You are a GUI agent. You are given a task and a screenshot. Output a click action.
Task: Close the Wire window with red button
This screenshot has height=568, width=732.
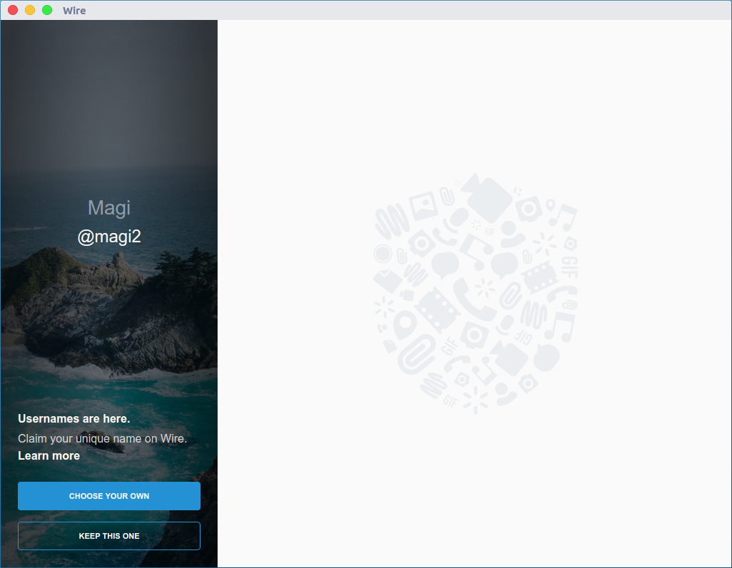13,10
